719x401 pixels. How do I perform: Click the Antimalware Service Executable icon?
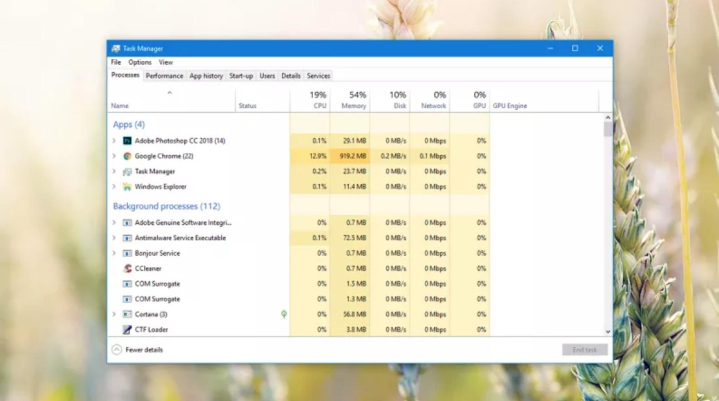pos(127,238)
